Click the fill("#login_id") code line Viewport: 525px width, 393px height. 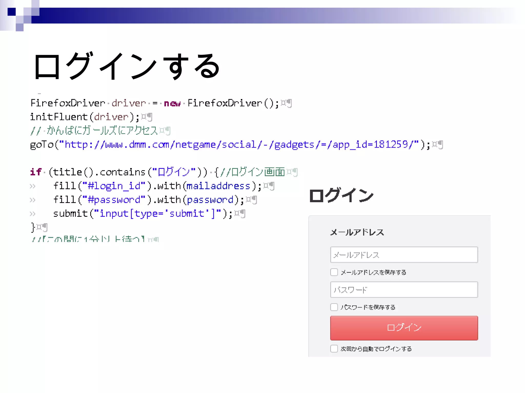[x=164, y=186]
